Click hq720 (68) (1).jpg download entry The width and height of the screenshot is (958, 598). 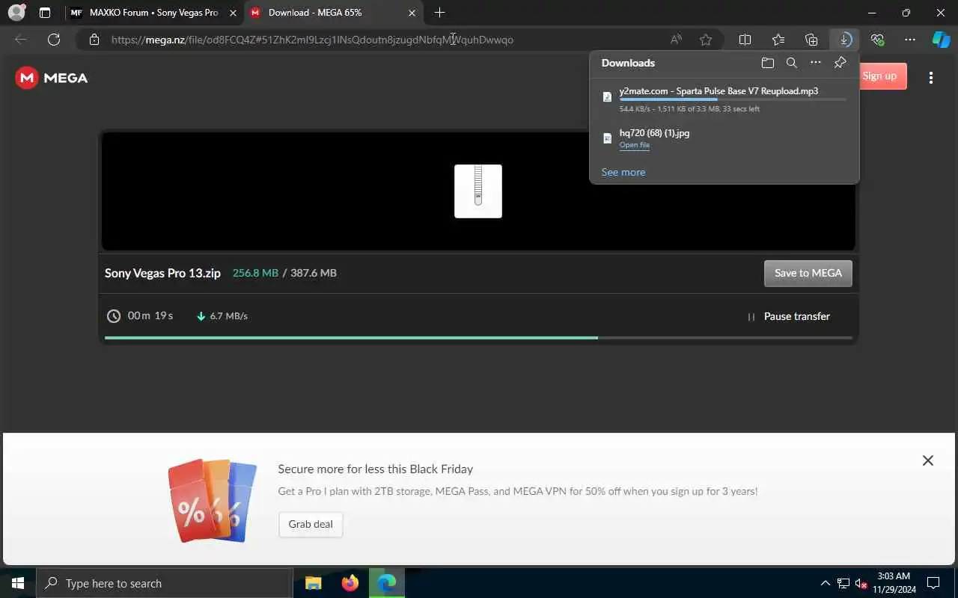click(724, 138)
